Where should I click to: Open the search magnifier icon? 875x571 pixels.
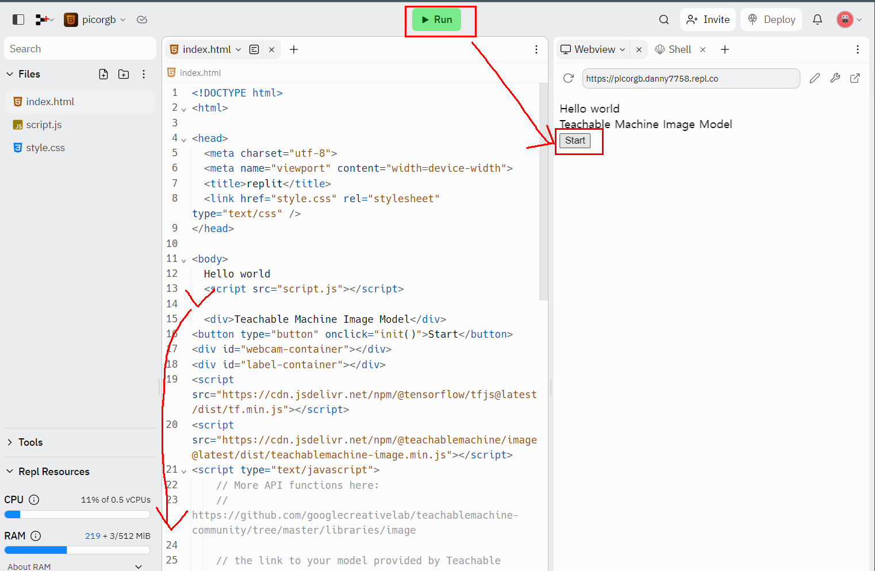(664, 20)
